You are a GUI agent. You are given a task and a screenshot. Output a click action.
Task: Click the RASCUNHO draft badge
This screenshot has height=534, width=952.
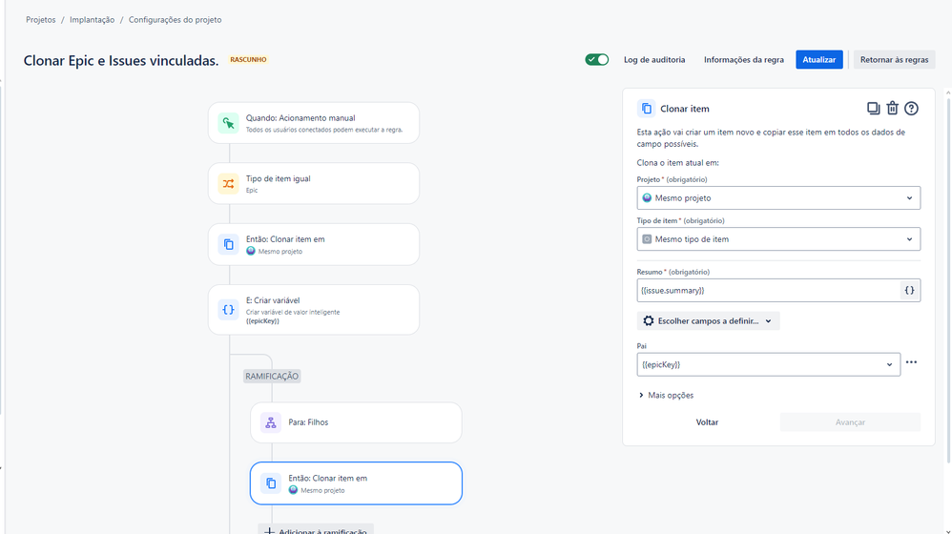(x=248, y=59)
